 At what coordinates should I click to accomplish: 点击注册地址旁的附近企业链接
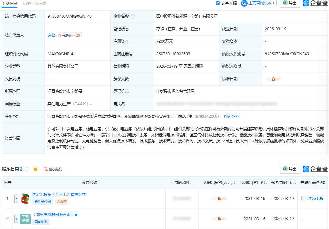pos(232,116)
